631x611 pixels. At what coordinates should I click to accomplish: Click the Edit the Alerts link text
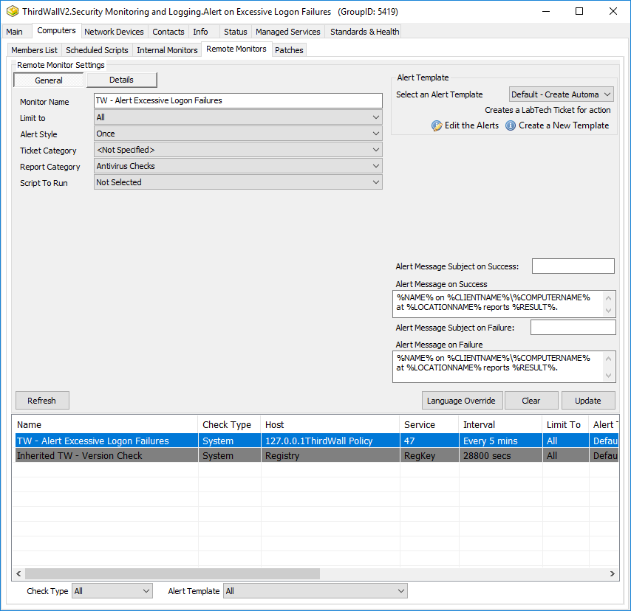[471, 125]
